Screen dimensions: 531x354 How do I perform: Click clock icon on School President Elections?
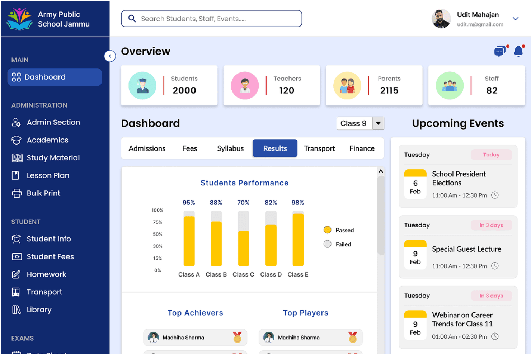pos(495,195)
